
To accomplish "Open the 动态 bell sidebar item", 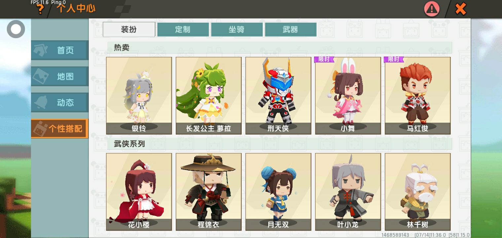I will pyautogui.click(x=60, y=102).
